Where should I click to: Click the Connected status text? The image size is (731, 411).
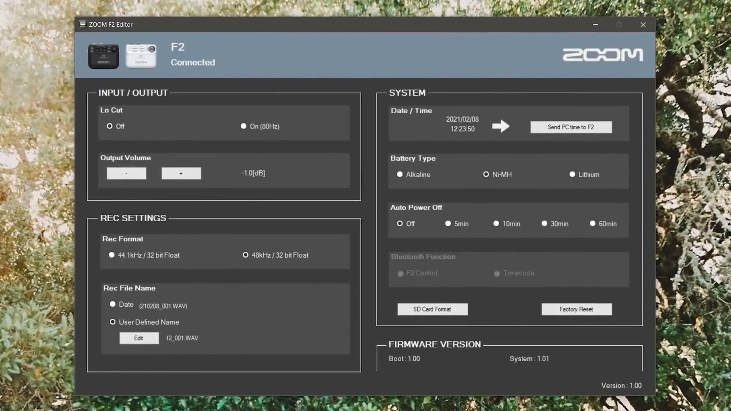point(193,62)
